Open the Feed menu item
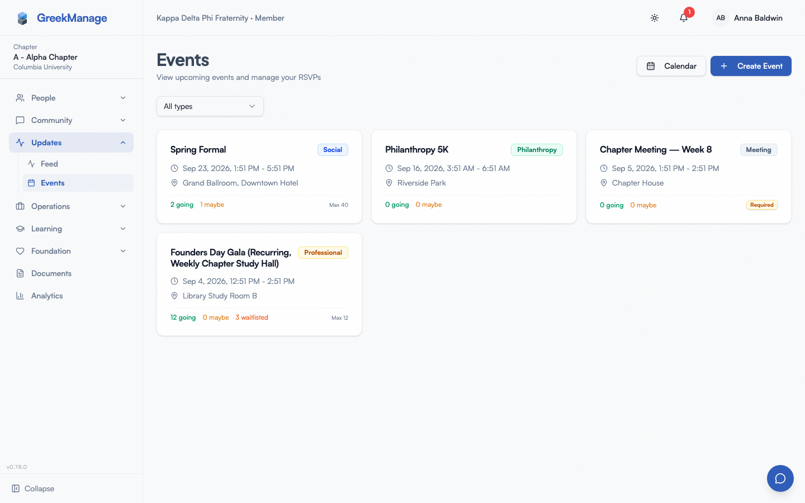The width and height of the screenshot is (805, 503). (x=78, y=164)
